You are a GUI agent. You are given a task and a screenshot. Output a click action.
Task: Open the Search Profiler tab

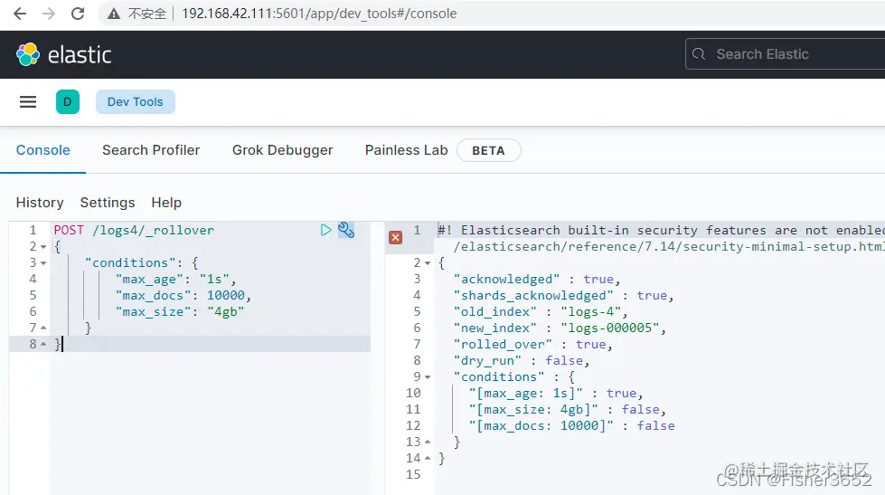pos(151,150)
